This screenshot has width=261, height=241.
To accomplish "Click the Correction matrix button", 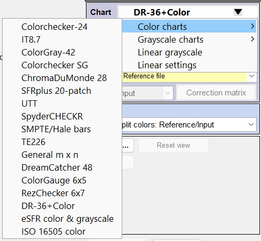I will click(x=216, y=93).
